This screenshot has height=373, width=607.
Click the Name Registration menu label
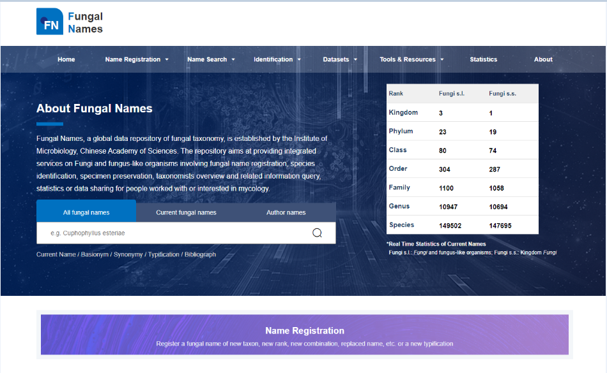[x=133, y=59]
